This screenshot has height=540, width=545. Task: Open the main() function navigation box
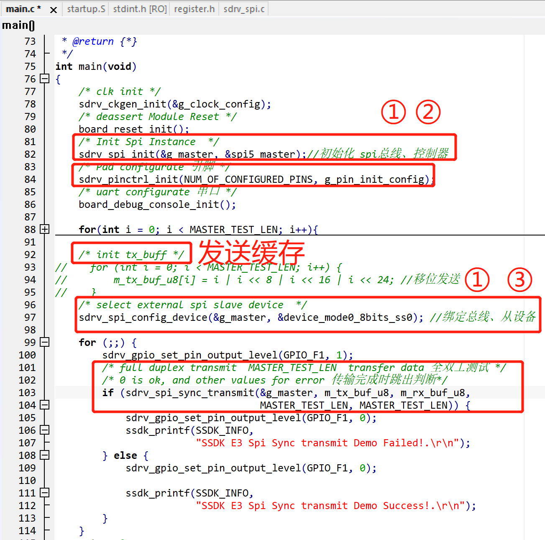tap(18, 26)
